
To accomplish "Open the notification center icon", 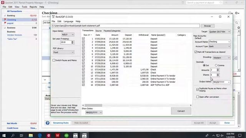I will tap(240, 135).
